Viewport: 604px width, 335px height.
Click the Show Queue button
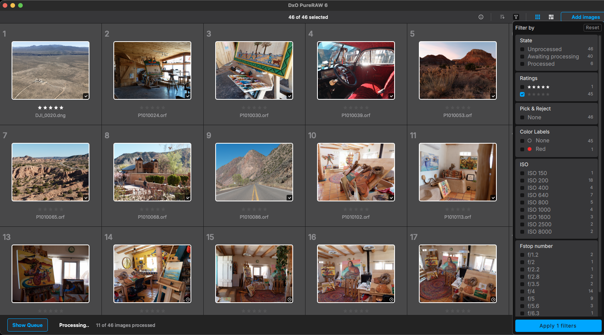click(x=27, y=325)
